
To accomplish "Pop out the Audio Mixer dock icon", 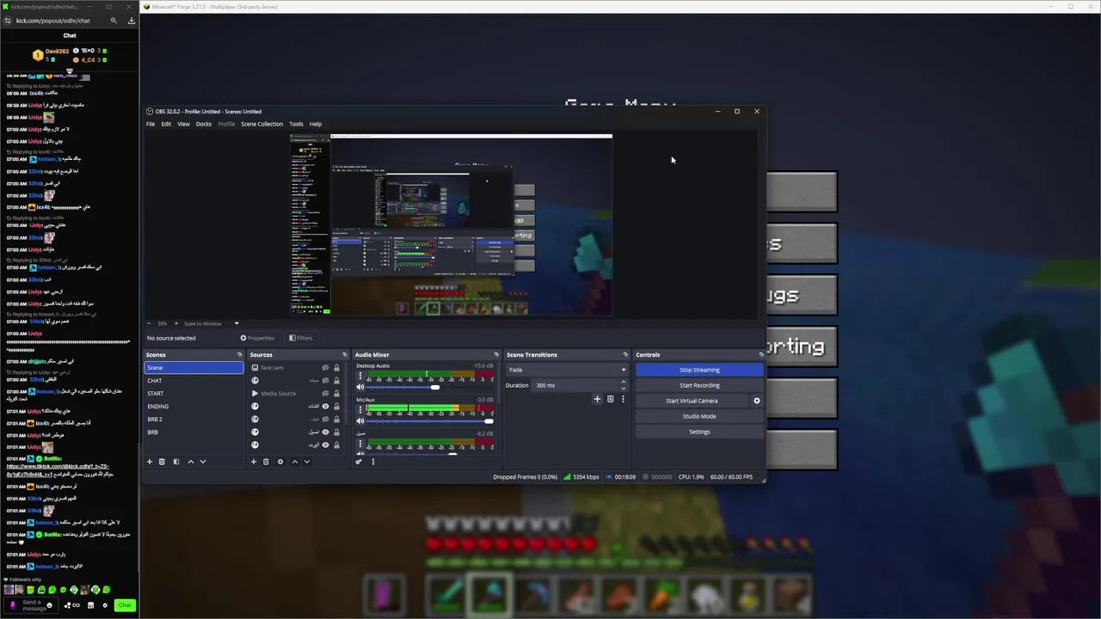I will coord(496,355).
